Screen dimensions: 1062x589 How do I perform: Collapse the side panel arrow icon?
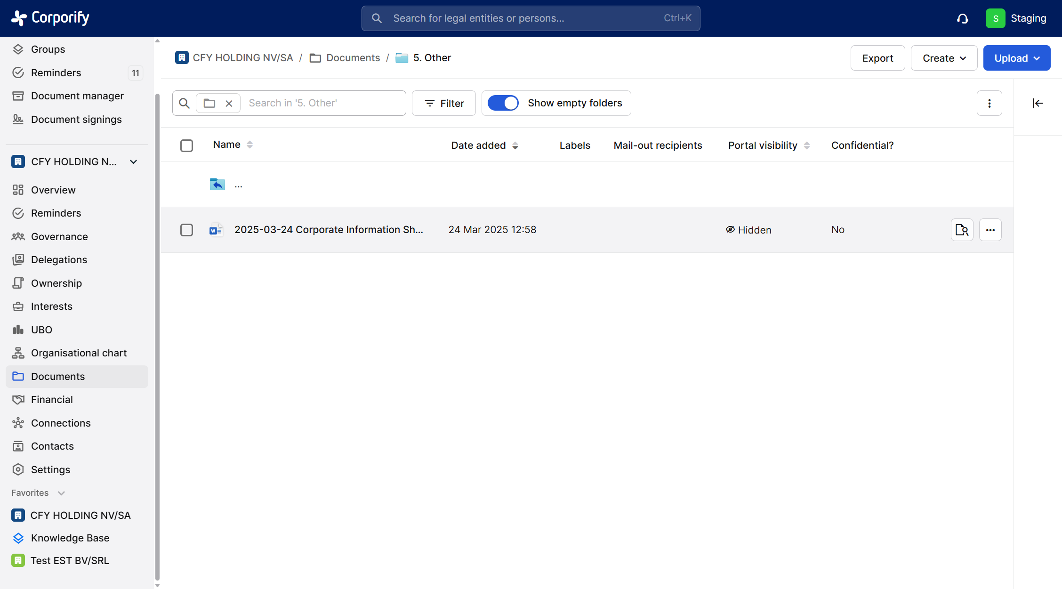[x=1038, y=103]
